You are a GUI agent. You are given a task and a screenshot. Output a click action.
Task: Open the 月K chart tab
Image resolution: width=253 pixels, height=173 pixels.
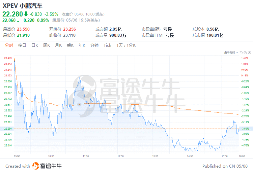point(58,45)
